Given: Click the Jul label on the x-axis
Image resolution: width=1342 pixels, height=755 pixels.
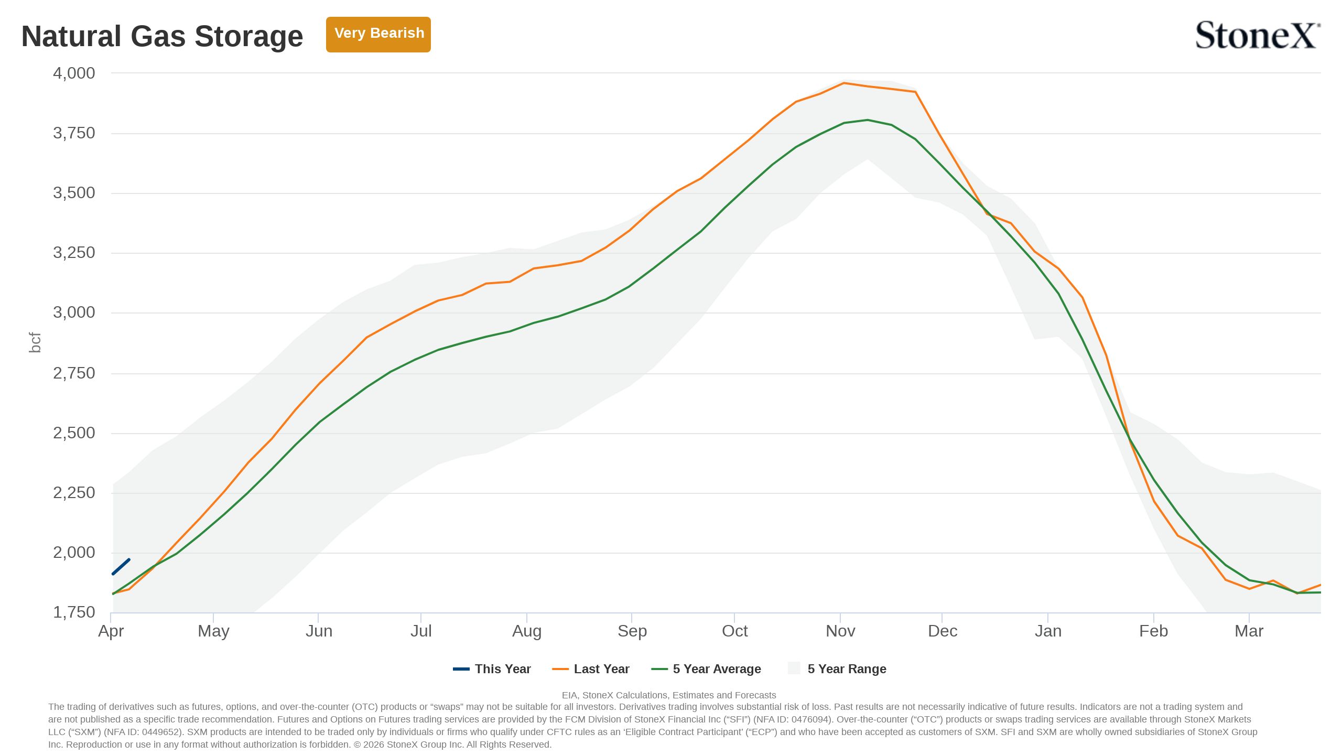Looking at the screenshot, I should (x=421, y=631).
